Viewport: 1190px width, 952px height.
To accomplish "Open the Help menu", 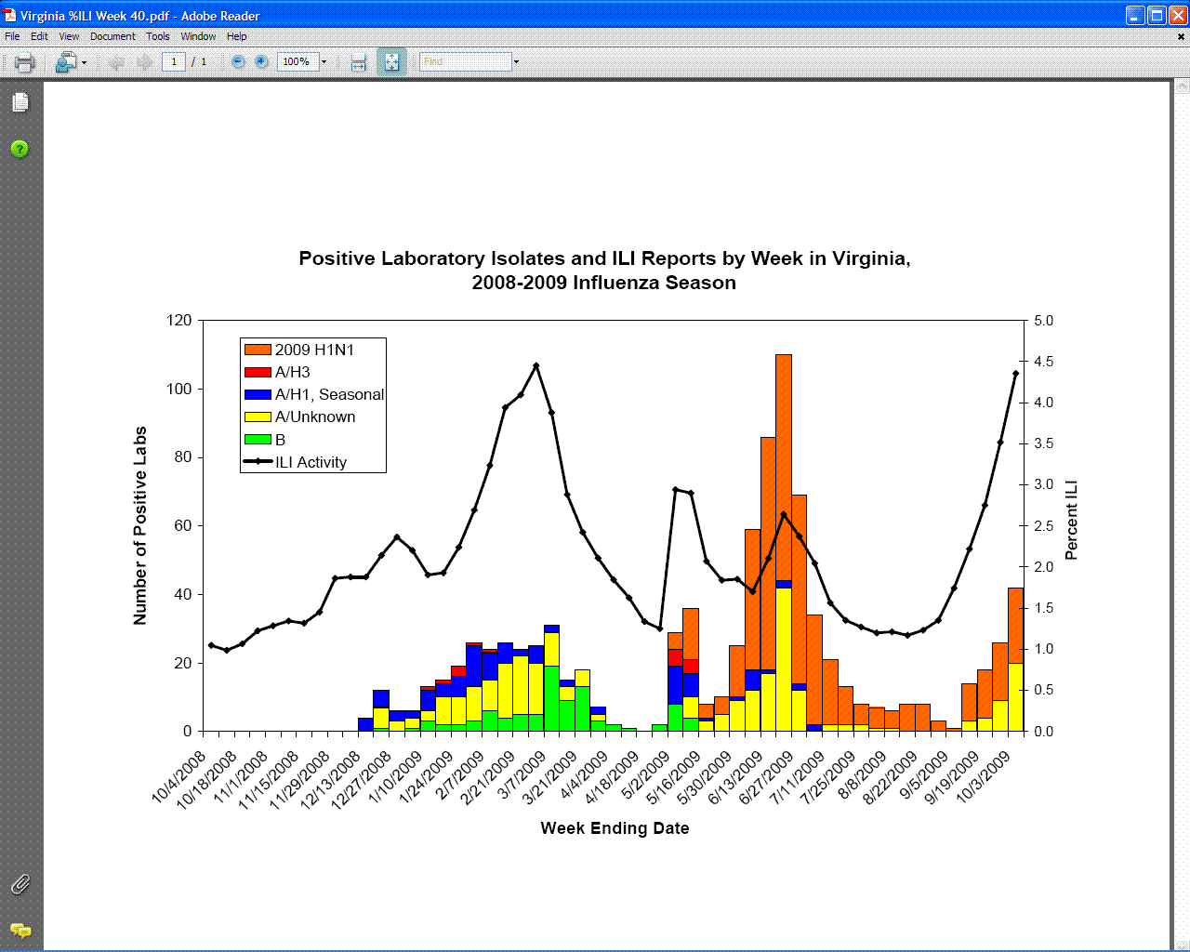I will (237, 36).
